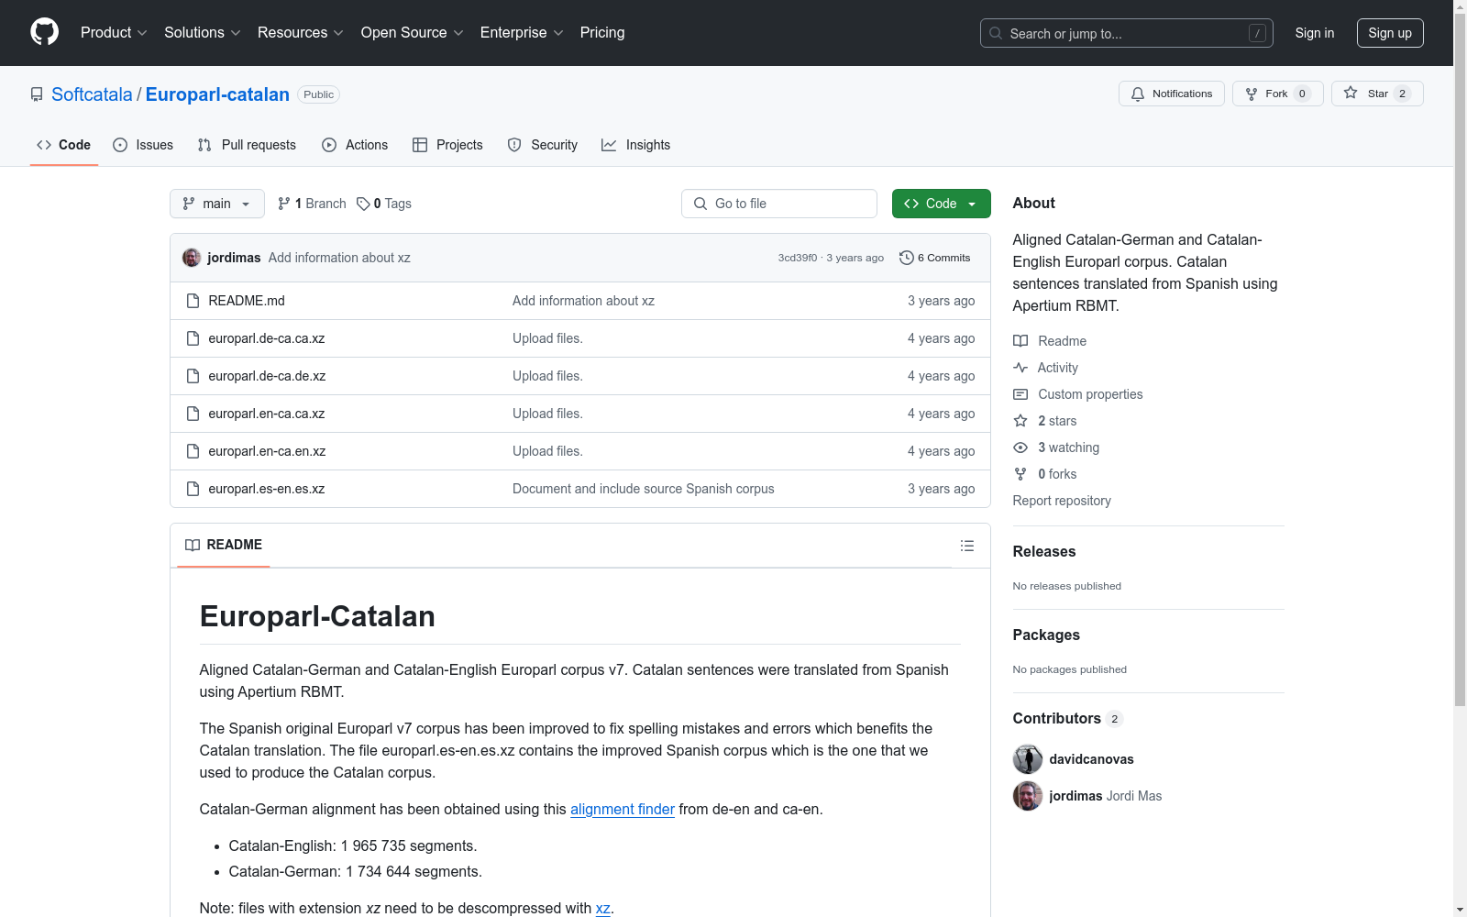
Task: Switch to the Projects tab
Action: pyautogui.click(x=447, y=145)
